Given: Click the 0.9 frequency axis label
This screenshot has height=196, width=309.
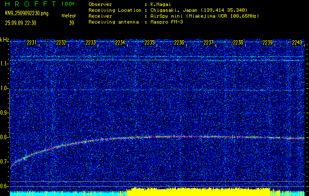Looking at the screenshot, I should pyautogui.click(x=4, y=113).
